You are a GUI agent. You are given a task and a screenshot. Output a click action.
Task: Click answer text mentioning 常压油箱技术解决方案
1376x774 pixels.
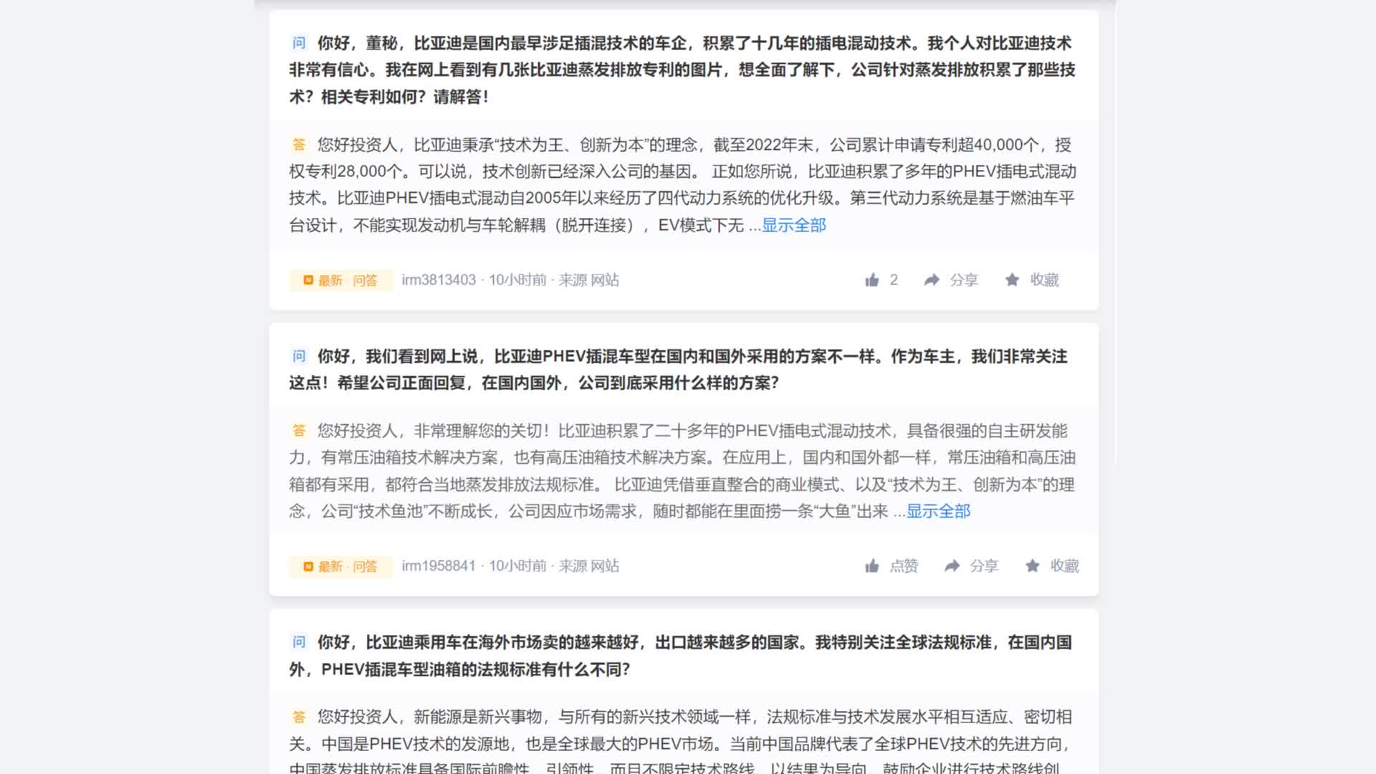682,471
